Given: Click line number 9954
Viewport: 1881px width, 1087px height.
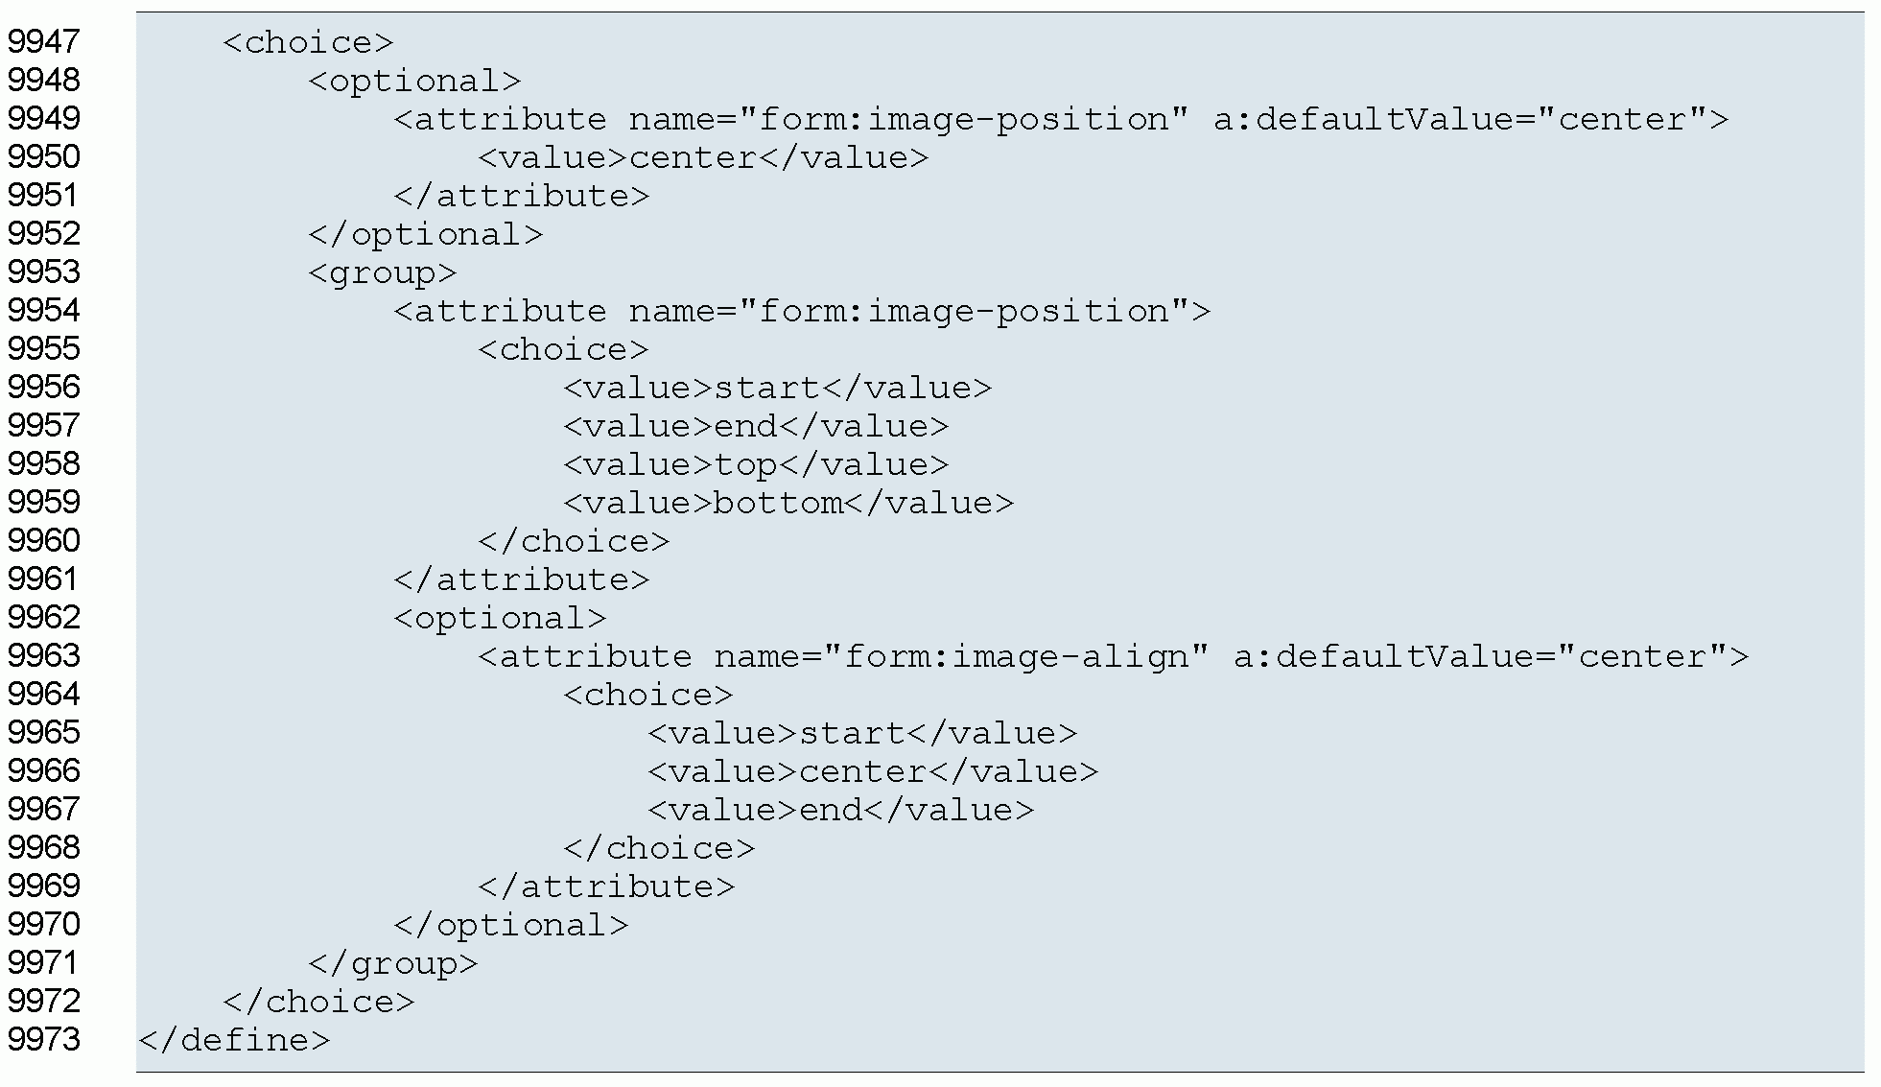Looking at the screenshot, I should [x=44, y=311].
